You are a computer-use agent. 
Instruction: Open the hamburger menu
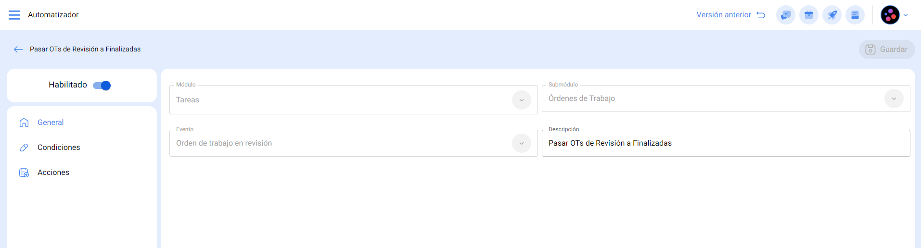tap(14, 15)
